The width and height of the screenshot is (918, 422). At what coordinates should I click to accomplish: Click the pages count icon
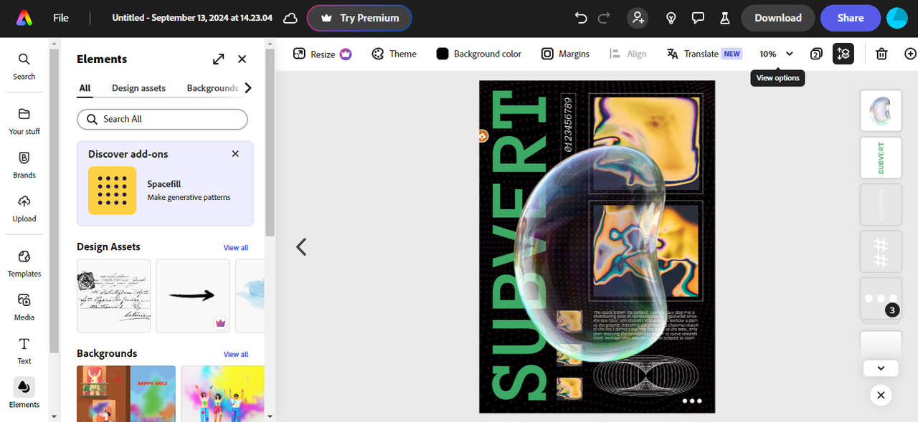tap(816, 54)
